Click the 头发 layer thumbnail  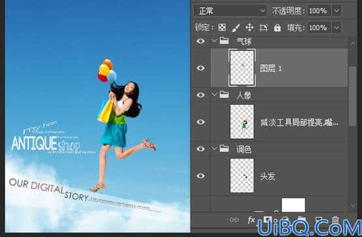[242, 175]
